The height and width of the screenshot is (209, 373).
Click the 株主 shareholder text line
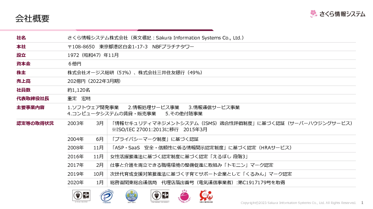(135, 72)
